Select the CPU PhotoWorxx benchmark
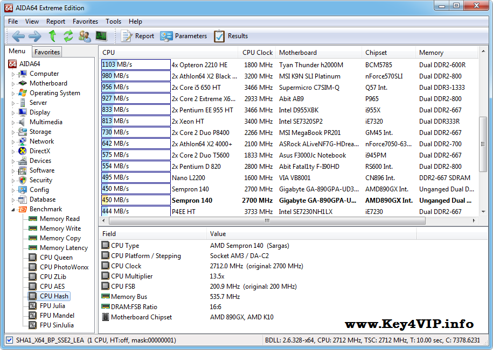Image resolution: width=493 pixels, height=350 pixels. [x=64, y=267]
